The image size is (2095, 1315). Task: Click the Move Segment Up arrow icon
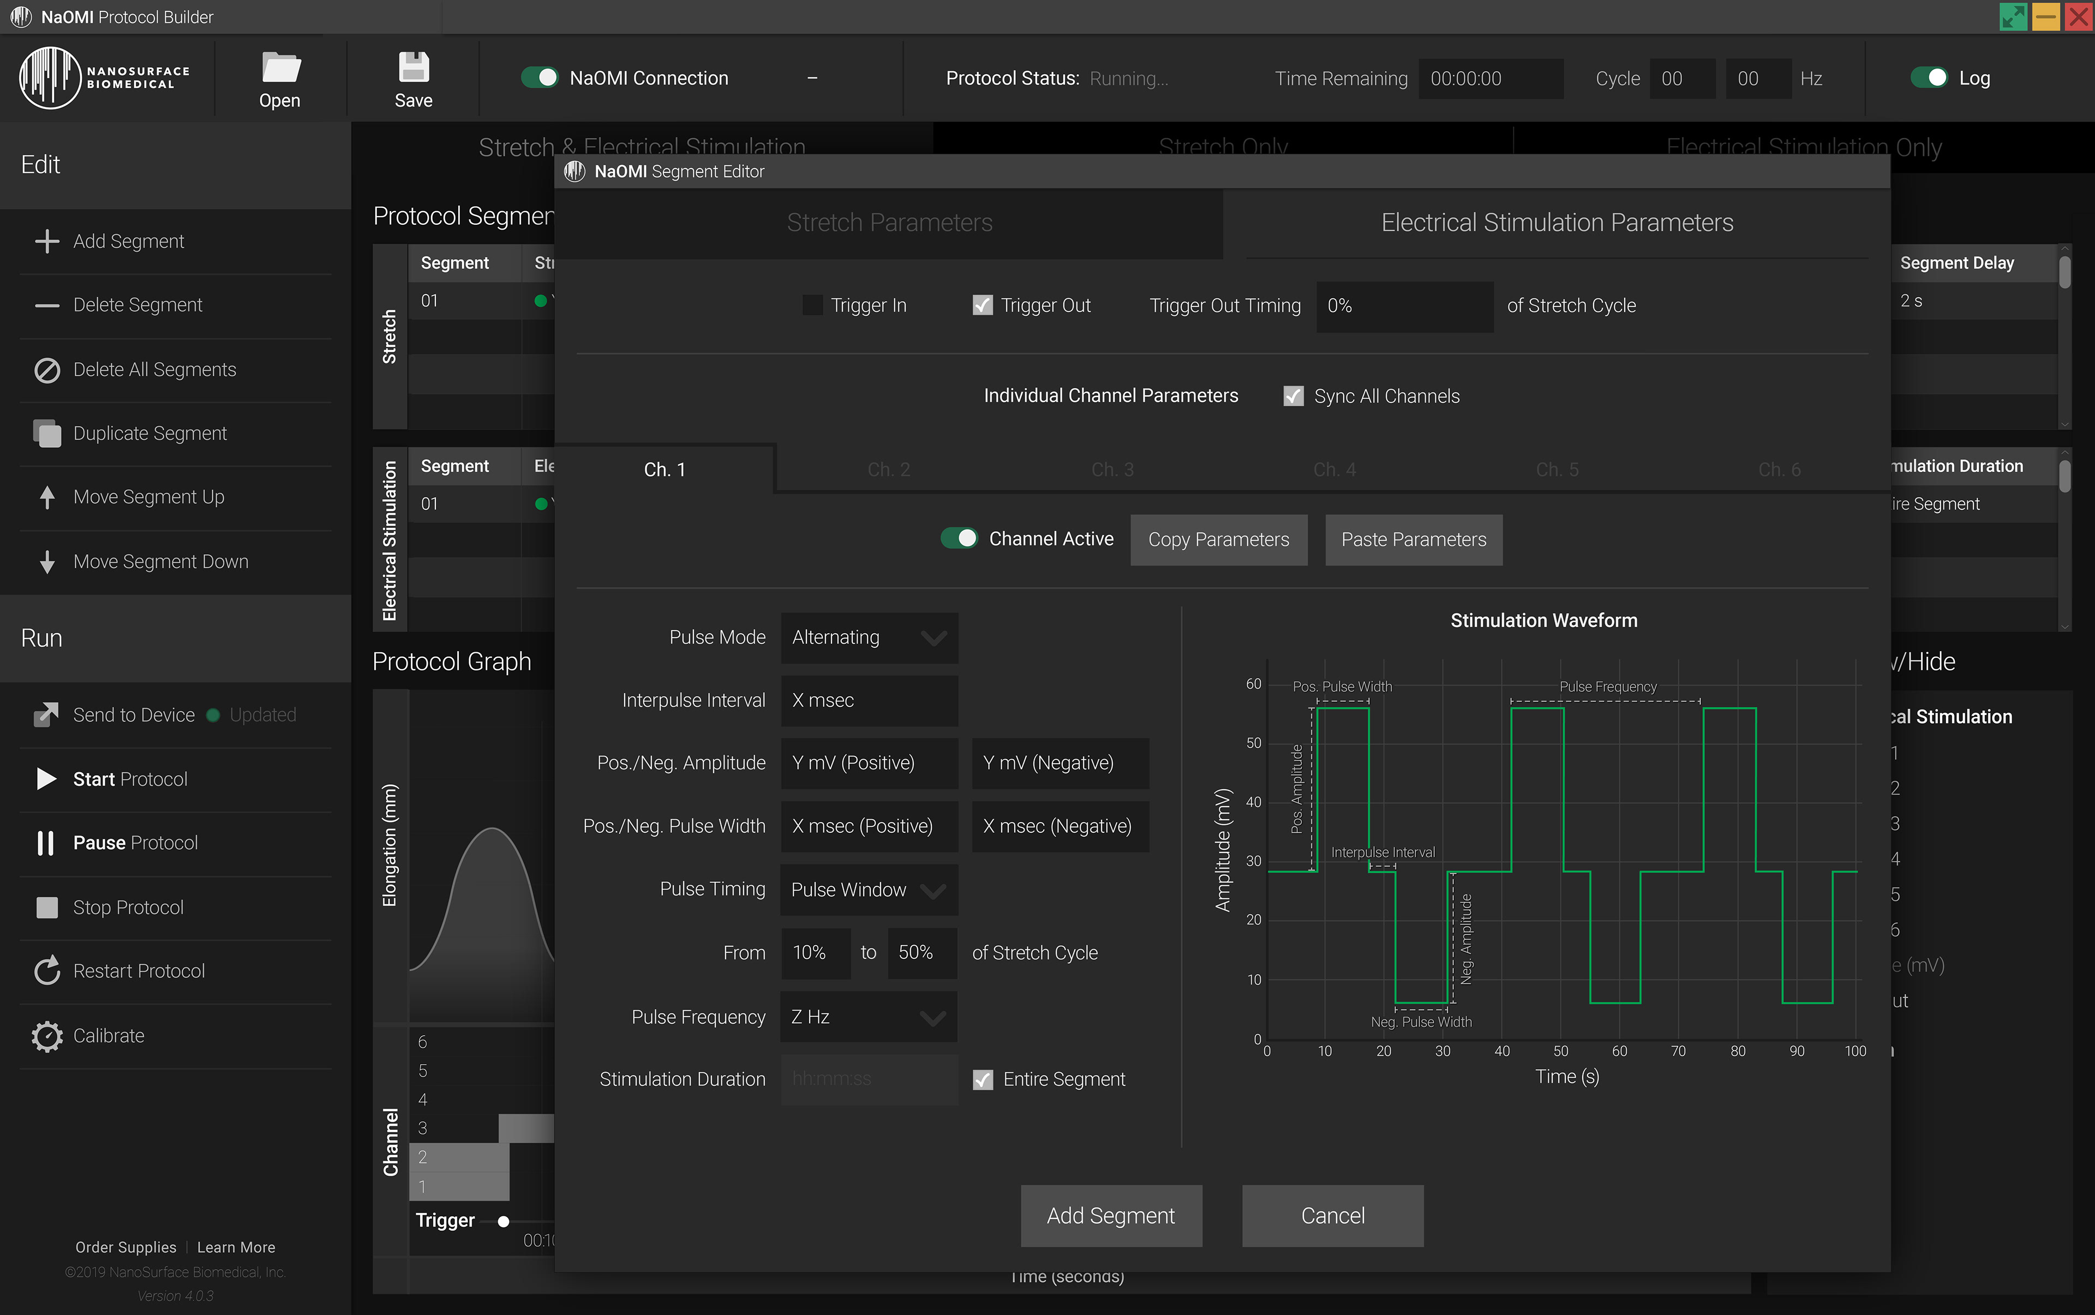coord(47,497)
